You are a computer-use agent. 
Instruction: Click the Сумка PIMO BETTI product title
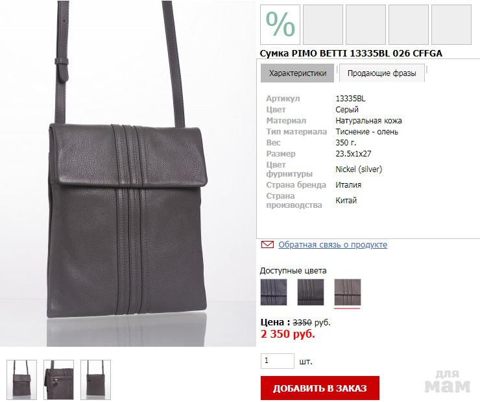351,53
